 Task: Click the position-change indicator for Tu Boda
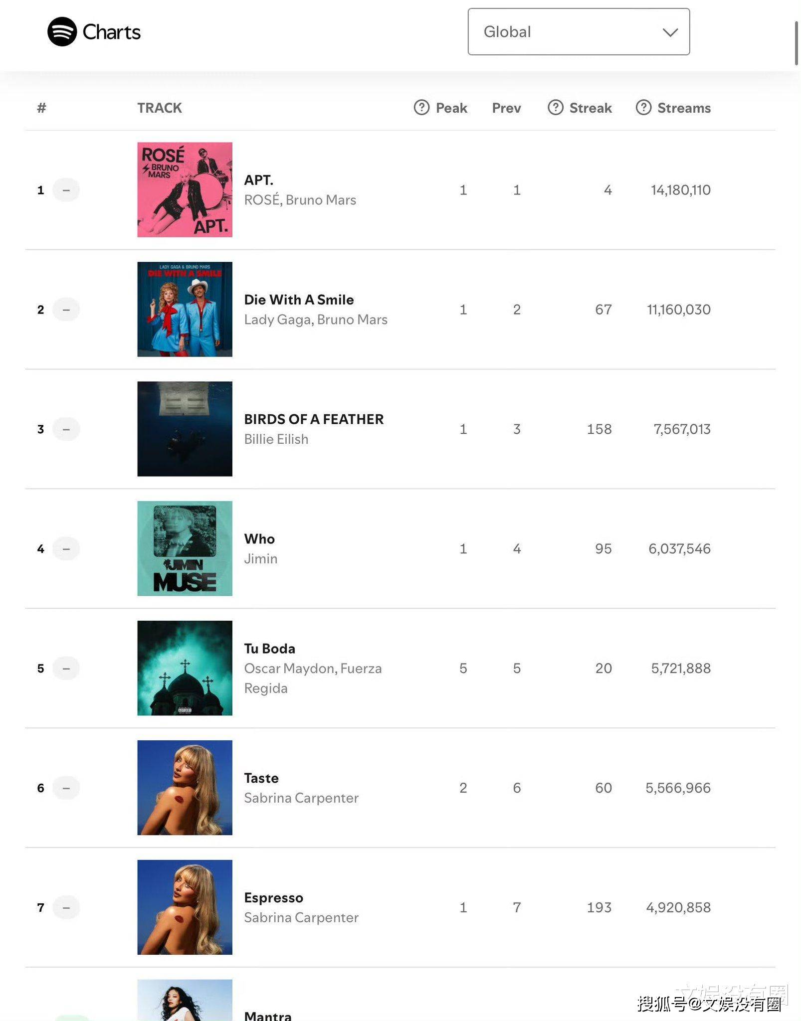[x=66, y=669]
